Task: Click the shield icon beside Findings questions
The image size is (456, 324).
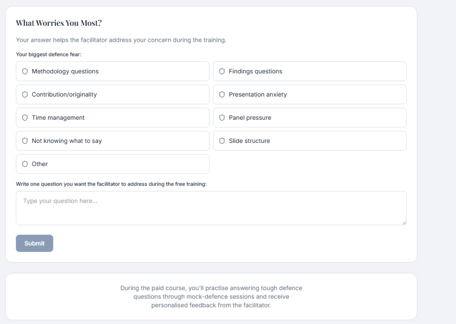Action: point(222,71)
